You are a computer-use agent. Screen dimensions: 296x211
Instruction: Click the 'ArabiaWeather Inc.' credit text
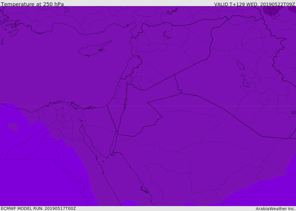click(275, 209)
